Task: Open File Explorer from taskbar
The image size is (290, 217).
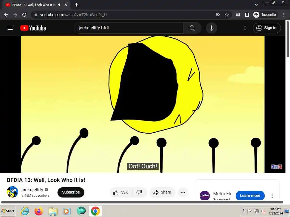Action: (53, 211)
